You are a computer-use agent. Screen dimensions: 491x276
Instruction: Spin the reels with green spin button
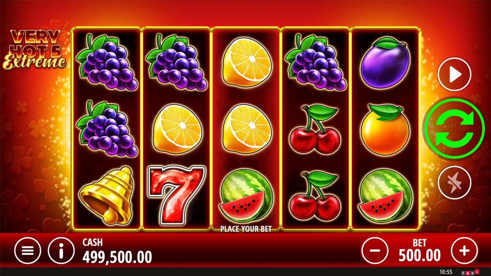[454, 128]
